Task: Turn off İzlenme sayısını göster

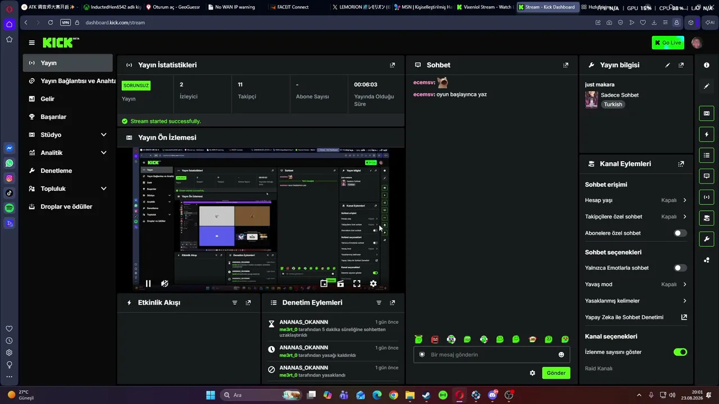Action: click(x=680, y=352)
